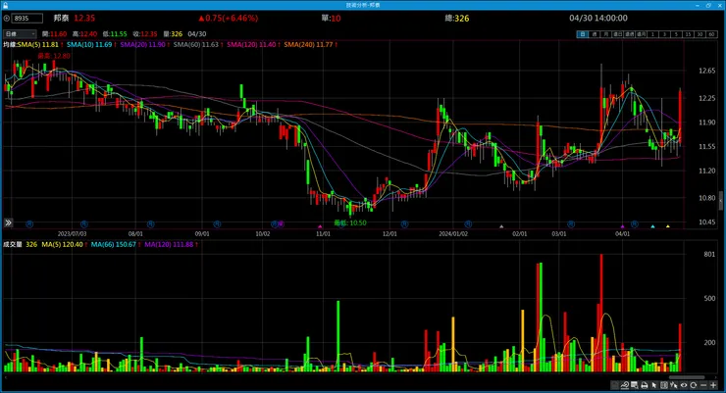726x393 pixels.
Task: Click the dimmed first icon in bottom toolbar
Action: click(614, 385)
